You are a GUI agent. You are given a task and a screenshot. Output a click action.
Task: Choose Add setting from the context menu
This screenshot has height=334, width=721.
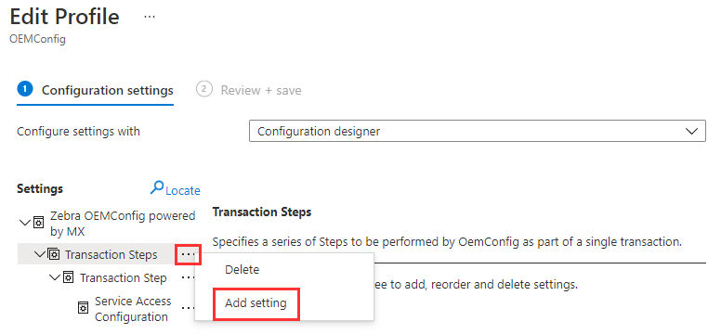(x=256, y=303)
